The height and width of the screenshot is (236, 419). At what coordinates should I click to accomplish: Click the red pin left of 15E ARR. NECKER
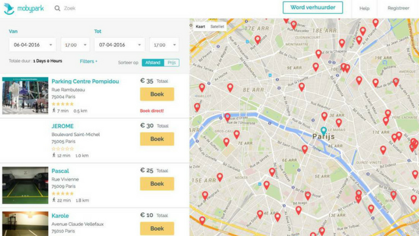click(219, 177)
